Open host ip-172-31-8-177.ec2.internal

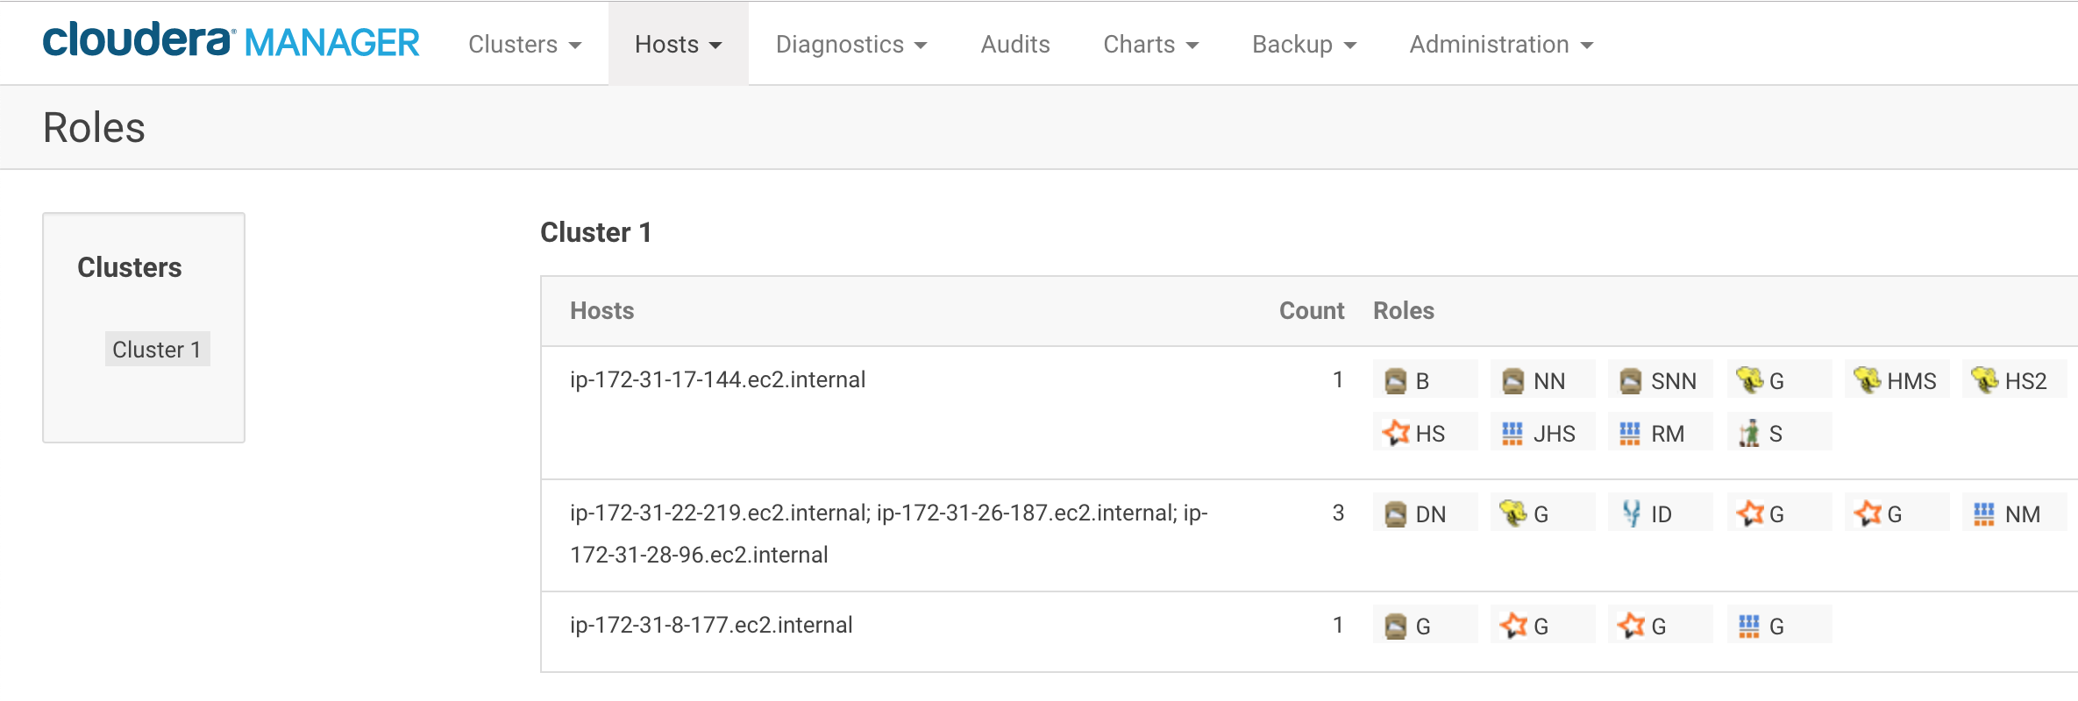[712, 624]
